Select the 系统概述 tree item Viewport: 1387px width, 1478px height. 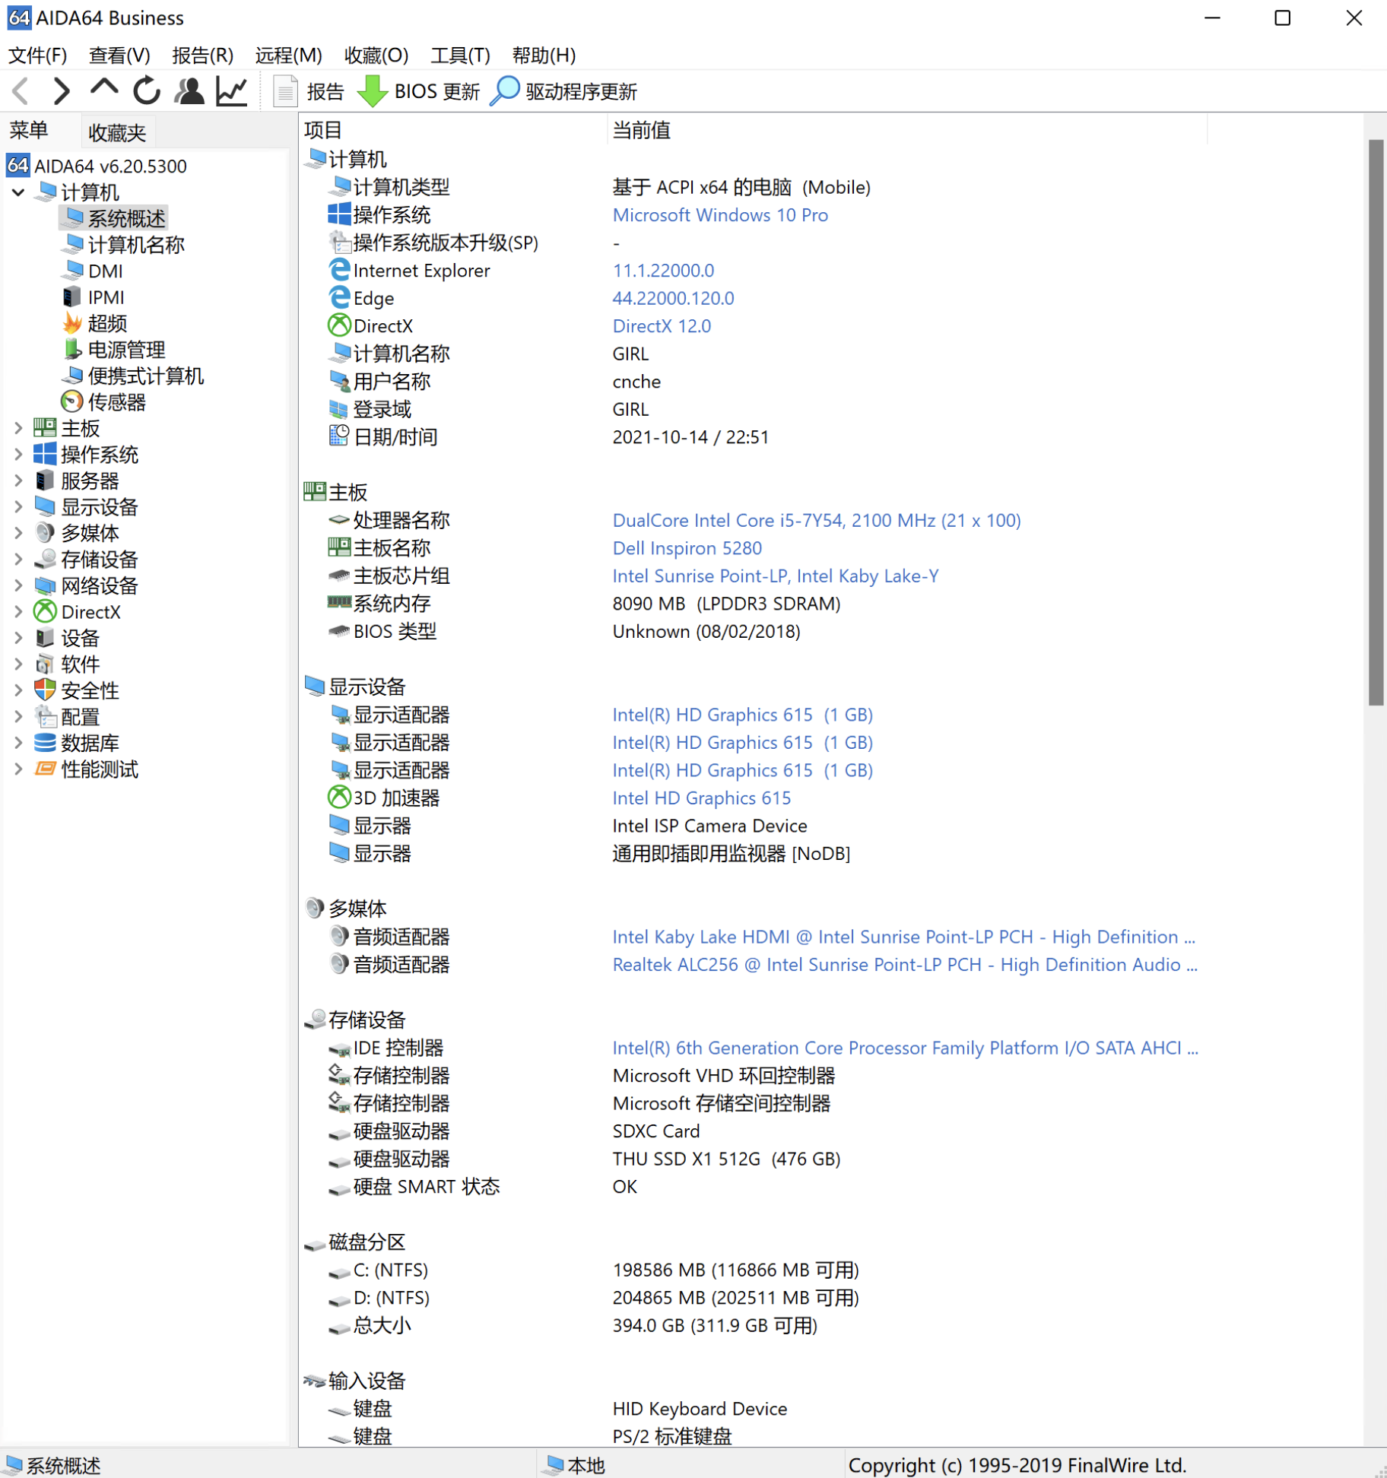coord(126,219)
